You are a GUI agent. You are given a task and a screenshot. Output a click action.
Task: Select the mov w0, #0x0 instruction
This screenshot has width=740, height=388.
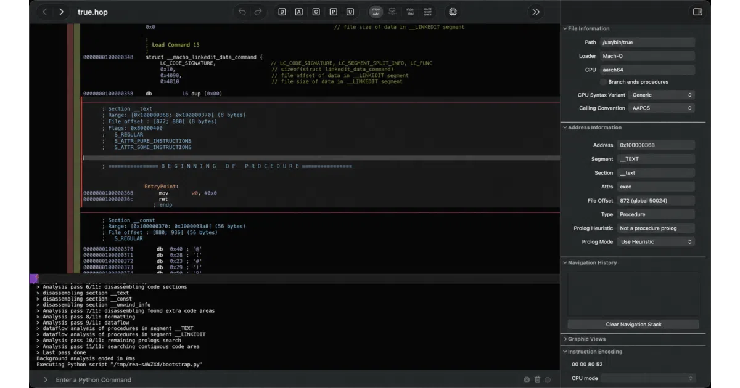click(x=187, y=193)
